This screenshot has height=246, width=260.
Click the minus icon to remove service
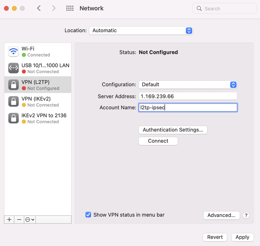(x=19, y=220)
